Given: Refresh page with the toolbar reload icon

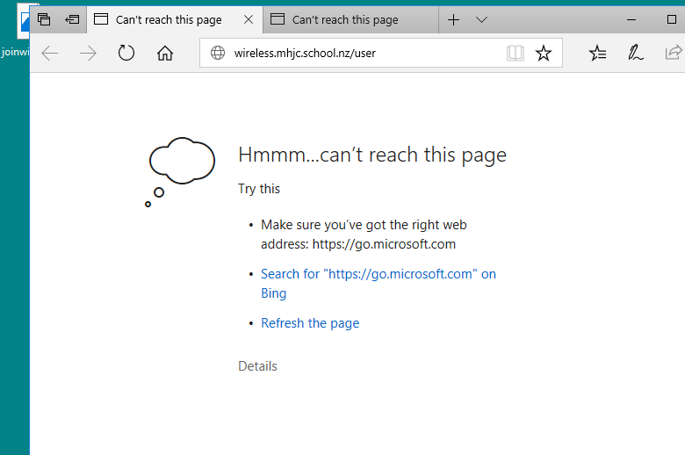Looking at the screenshot, I should (126, 53).
